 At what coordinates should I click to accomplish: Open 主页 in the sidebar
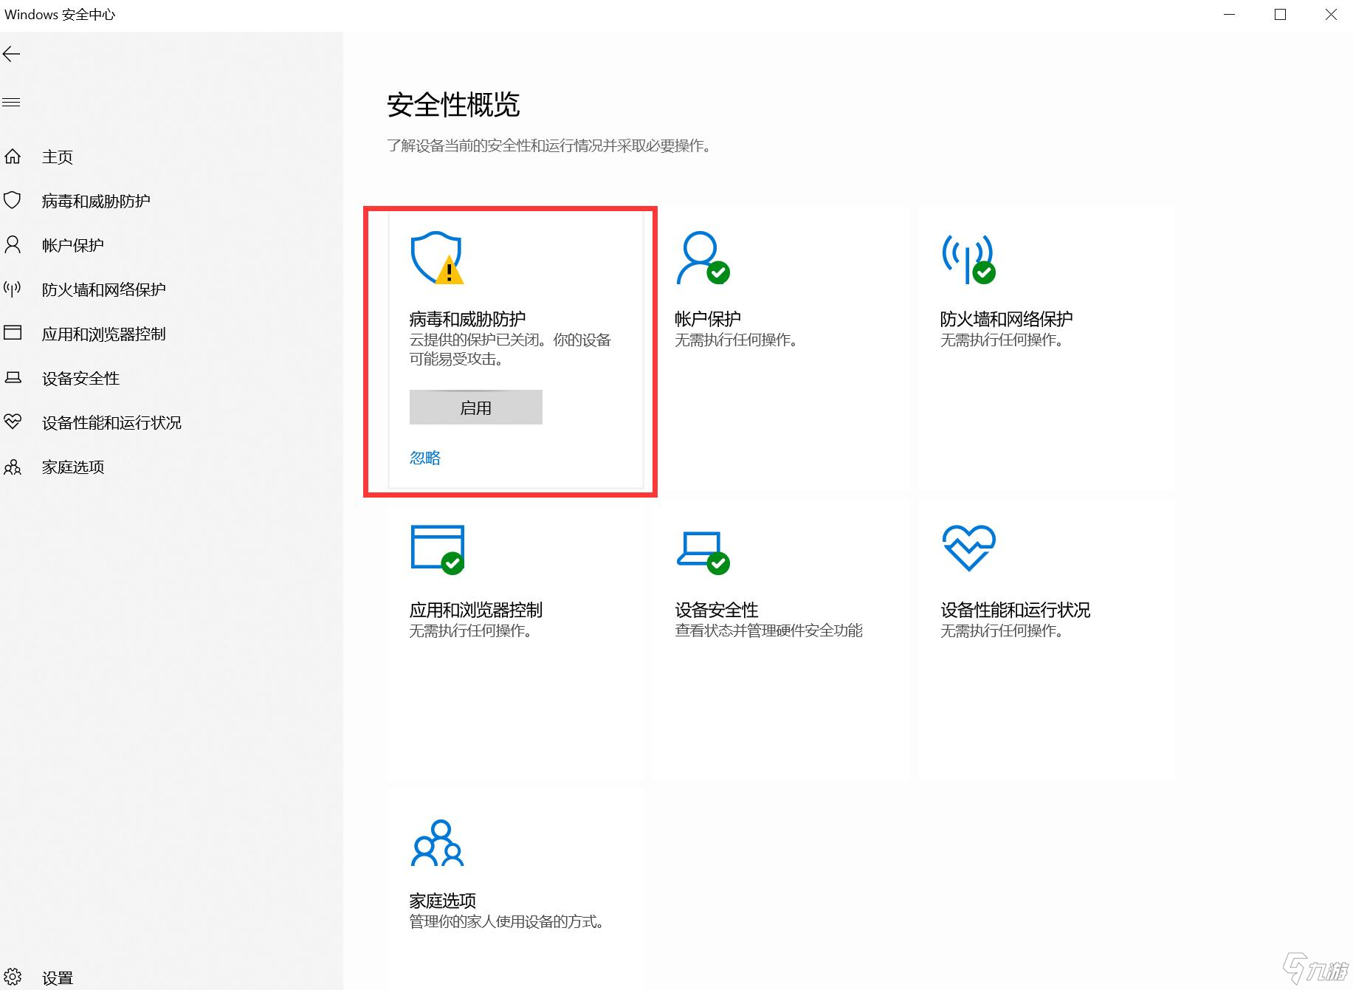tap(58, 157)
